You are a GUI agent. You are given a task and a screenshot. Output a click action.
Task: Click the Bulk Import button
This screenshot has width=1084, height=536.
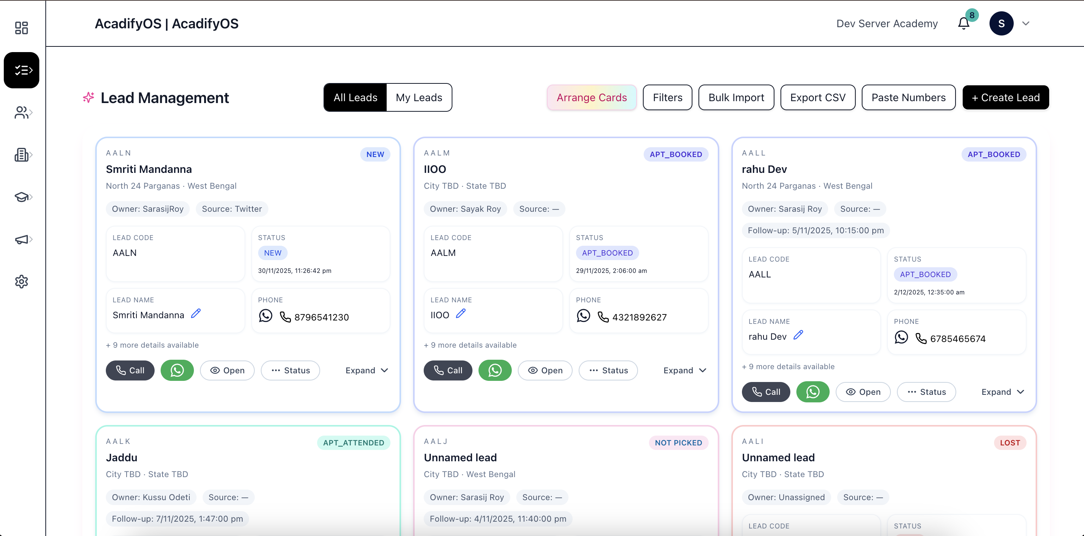tap(736, 97)
